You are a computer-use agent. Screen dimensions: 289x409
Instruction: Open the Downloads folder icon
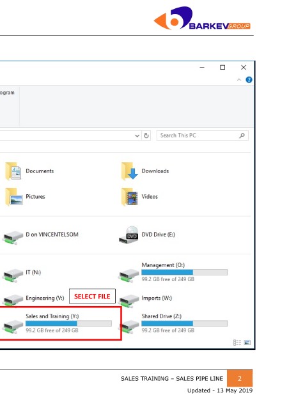coord(130,171)
